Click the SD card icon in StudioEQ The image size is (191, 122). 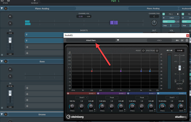187,40
